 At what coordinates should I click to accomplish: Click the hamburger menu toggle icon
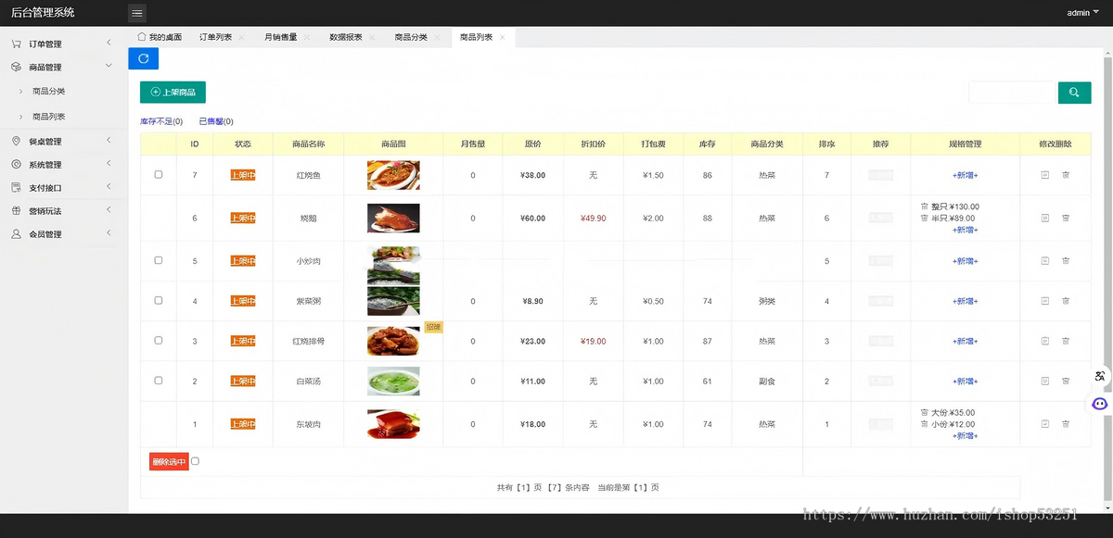pyautogui.click(x=137, y=13)
